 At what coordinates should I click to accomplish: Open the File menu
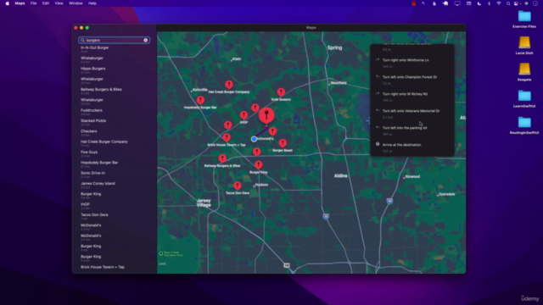click(x=33, y=3)
